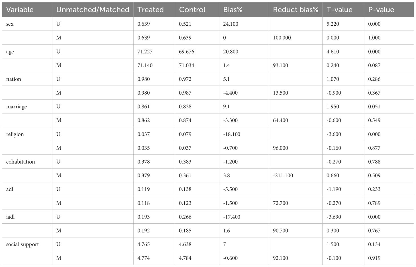Screen dimensions: 416x267
Task: Select the 'religion' variable cell
Action: pos(15,134)
